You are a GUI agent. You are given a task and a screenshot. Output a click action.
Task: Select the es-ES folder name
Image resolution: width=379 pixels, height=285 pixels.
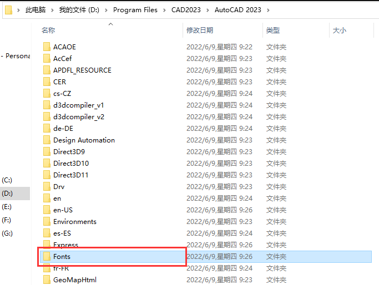point(62,233)
